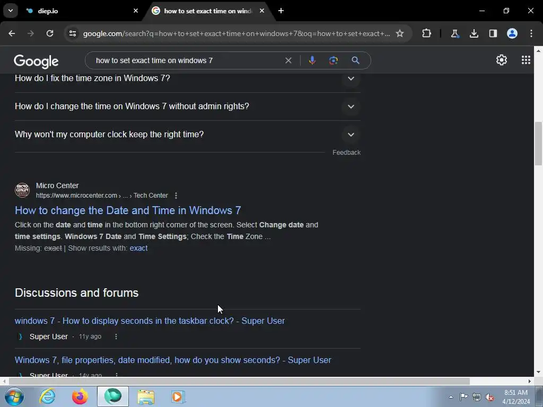Reload the Google search page
Screen dimensions: 543x407
(50, 33)
